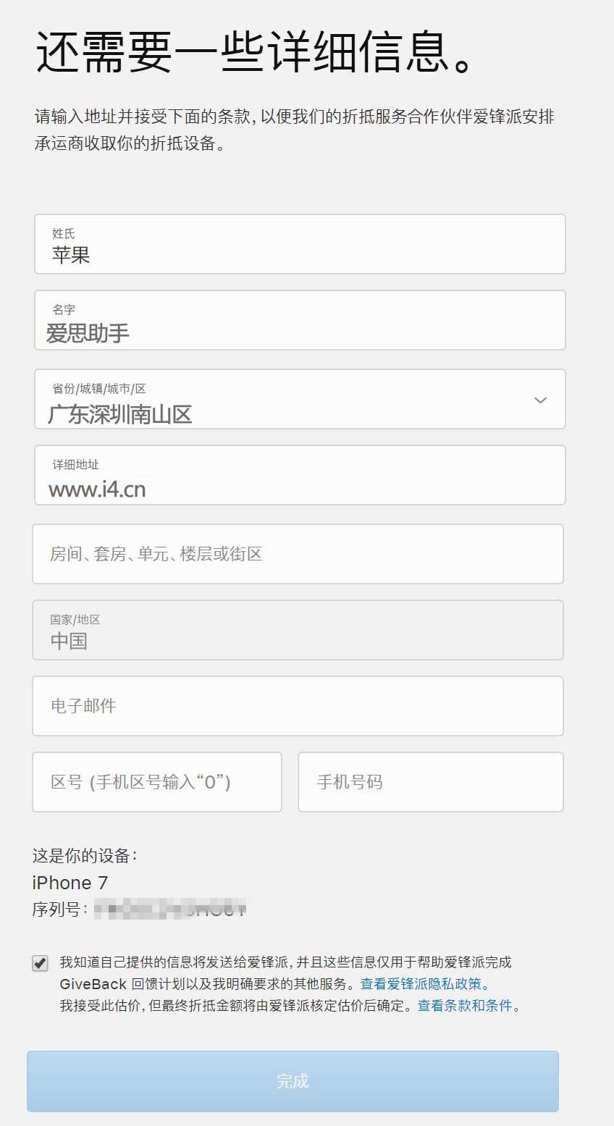Click the 详细地址 field showing www.i4.cn
Image resolution: width=614 pixels, height=1126 pixels.
(300, 475)
